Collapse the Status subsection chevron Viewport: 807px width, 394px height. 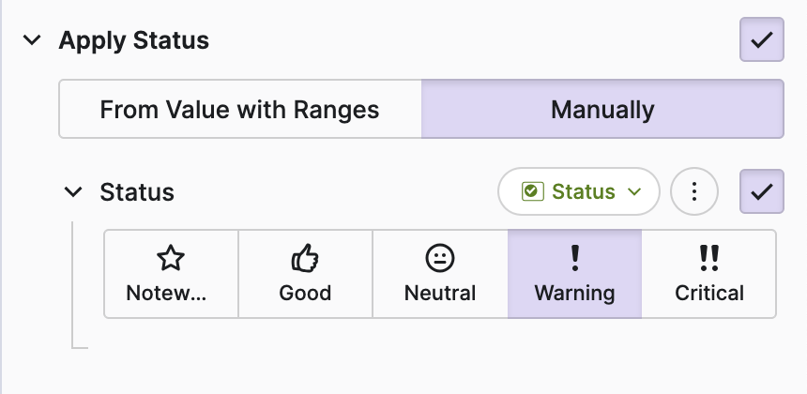[x=72, y=191]
